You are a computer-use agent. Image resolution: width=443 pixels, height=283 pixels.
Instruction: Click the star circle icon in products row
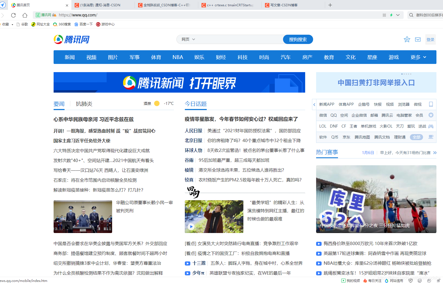(x=431, y=115)
